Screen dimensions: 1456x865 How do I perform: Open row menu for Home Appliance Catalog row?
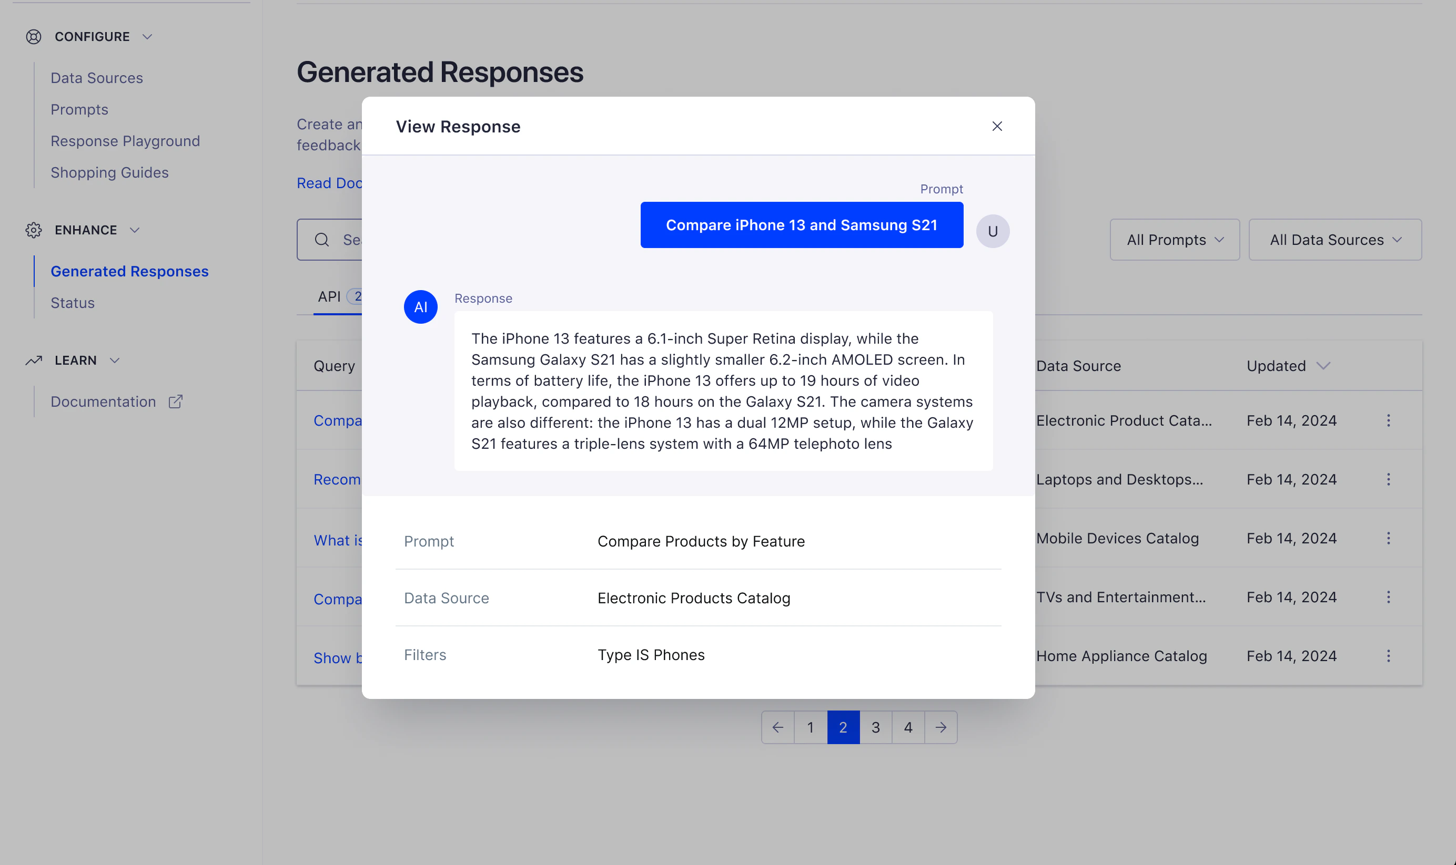1388,656
